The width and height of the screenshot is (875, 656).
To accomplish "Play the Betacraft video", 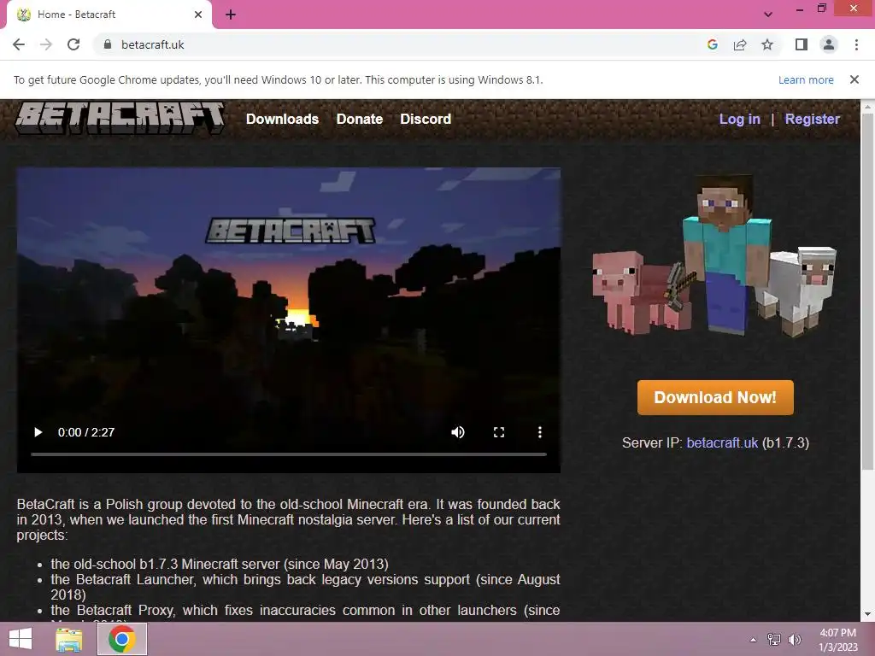I will coord(38,432).
